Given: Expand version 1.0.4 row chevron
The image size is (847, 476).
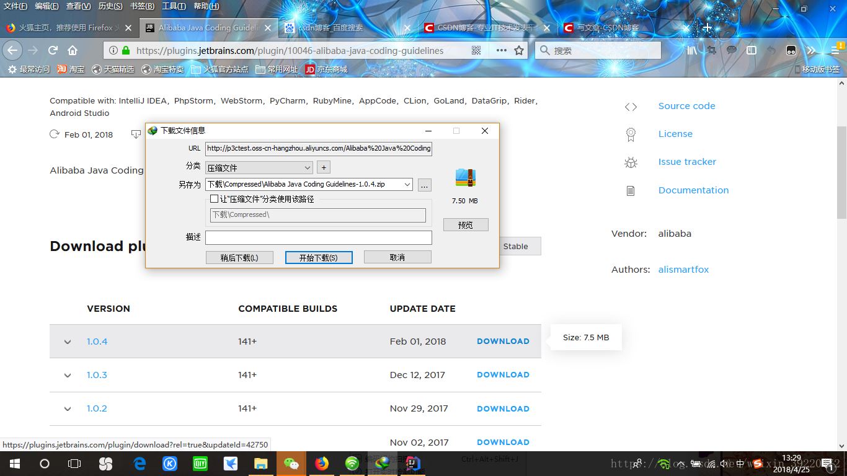Looking at the screenshot, I should point(68,342).
